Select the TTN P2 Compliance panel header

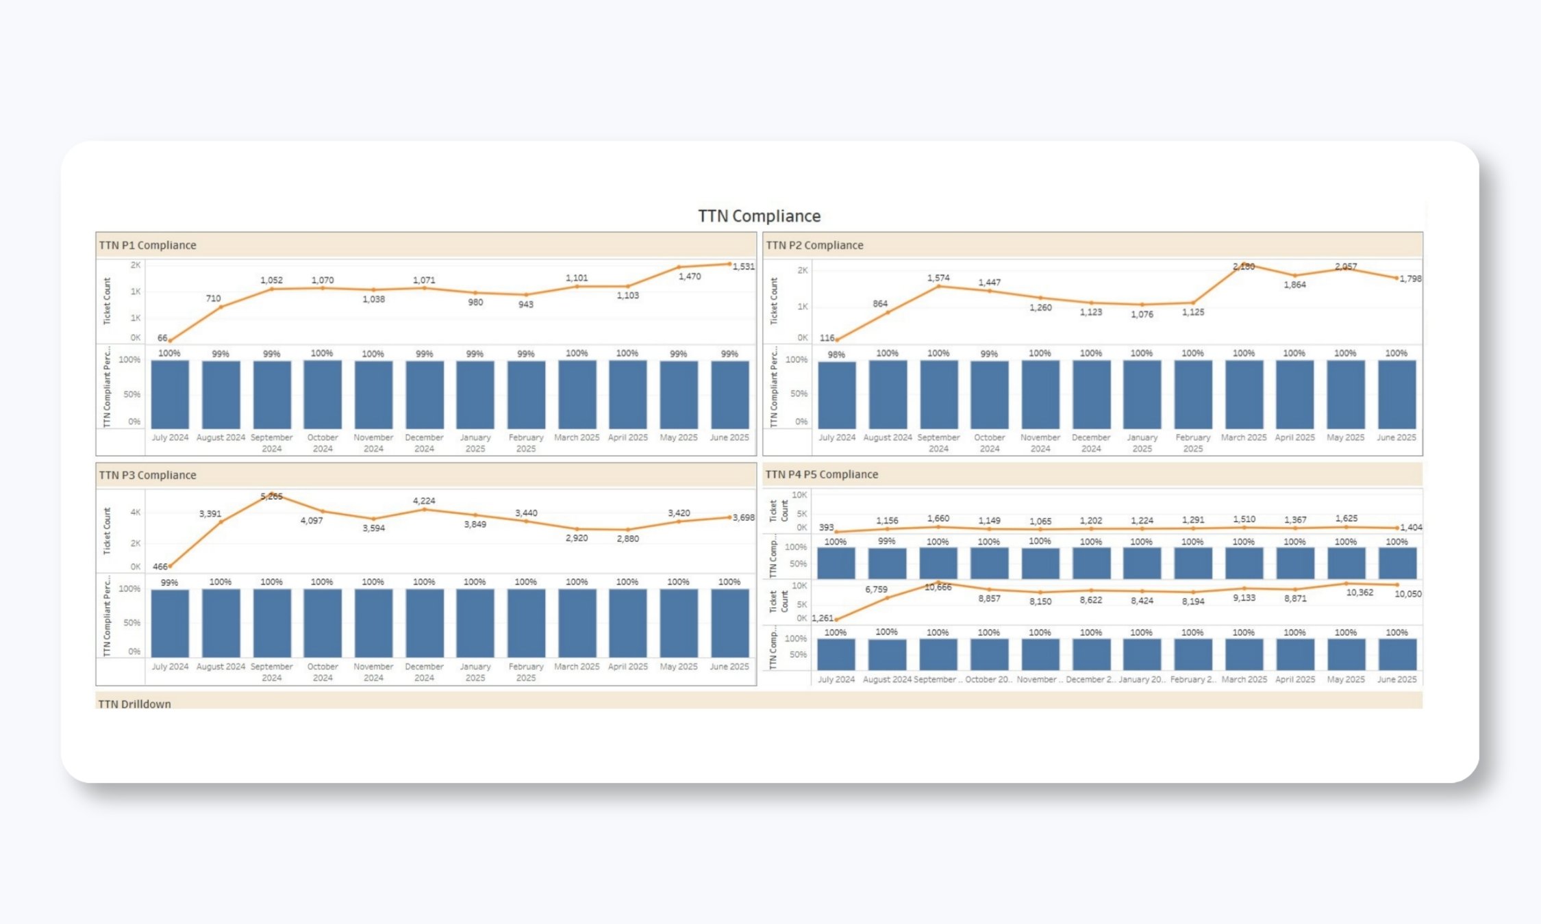(814, 245)
